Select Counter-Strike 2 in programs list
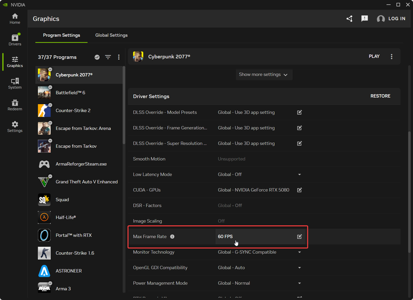Image resolution: width=413 pixels, height=300 pixels. [x=79, y=111]
